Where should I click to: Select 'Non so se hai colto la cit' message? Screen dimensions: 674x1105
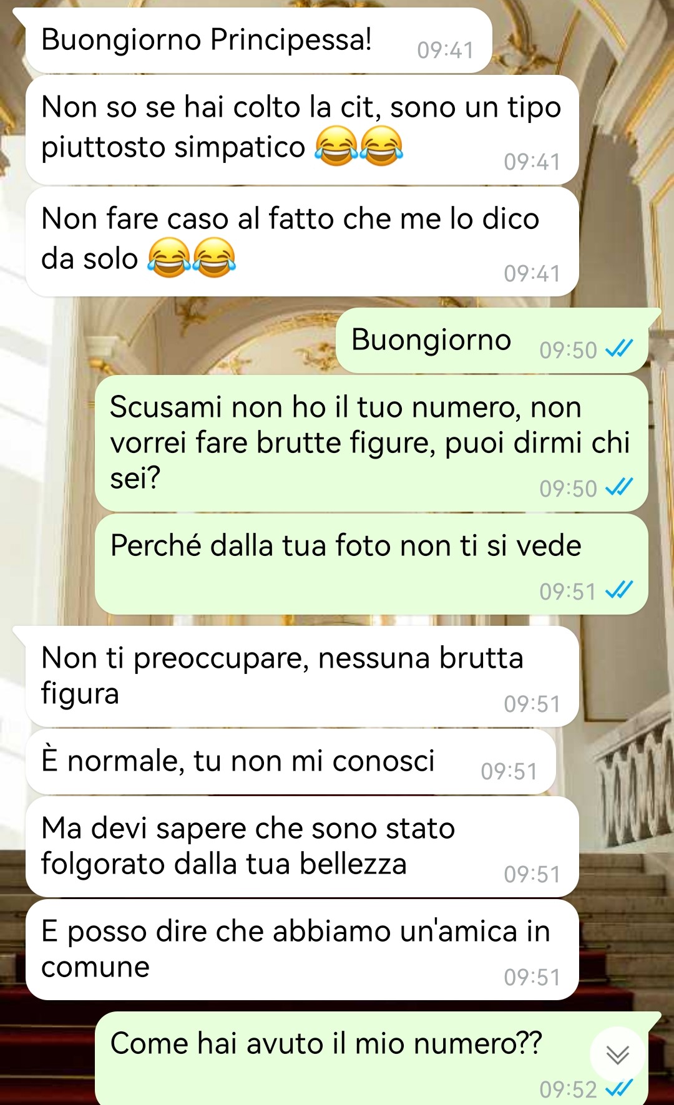pyautogui.click(x=302, y=130)
